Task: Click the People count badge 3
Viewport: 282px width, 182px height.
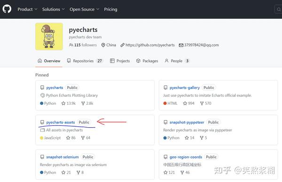Action: 187,61
